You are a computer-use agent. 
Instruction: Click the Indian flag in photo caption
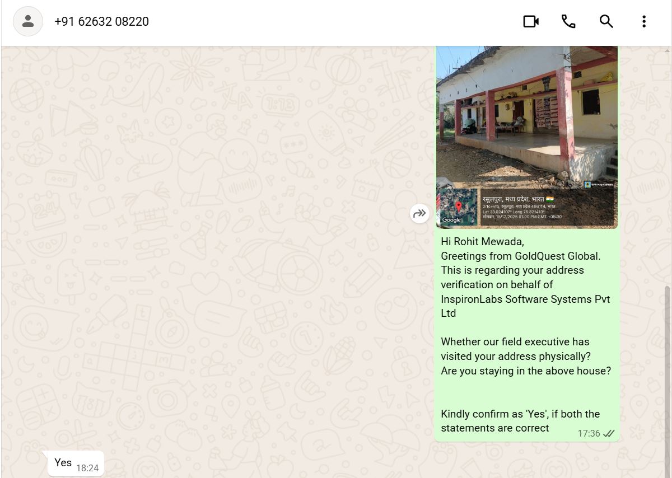[550, 199]
